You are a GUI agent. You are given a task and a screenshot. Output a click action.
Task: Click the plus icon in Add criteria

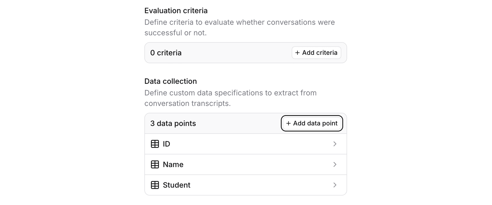click(x=297, y=53)
